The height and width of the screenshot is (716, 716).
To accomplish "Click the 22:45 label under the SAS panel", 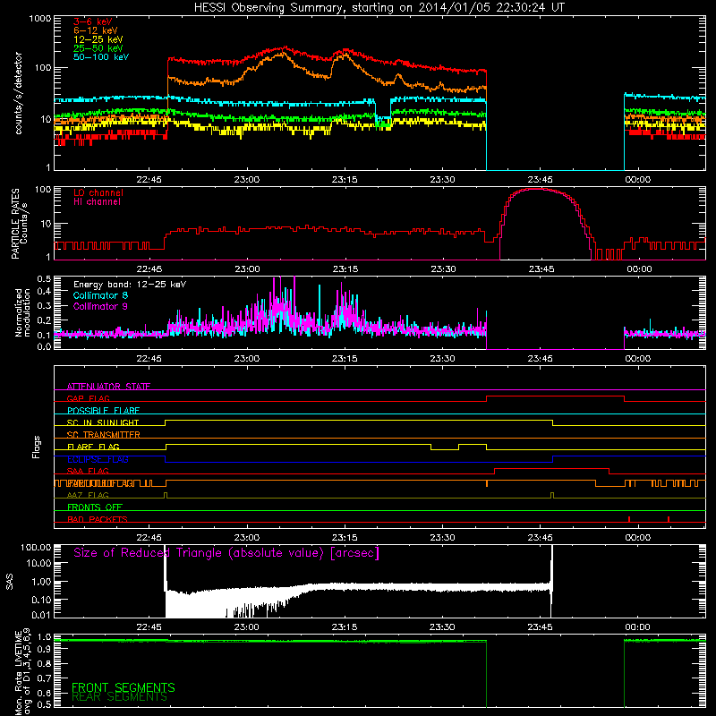I will (x=149, y=627).
